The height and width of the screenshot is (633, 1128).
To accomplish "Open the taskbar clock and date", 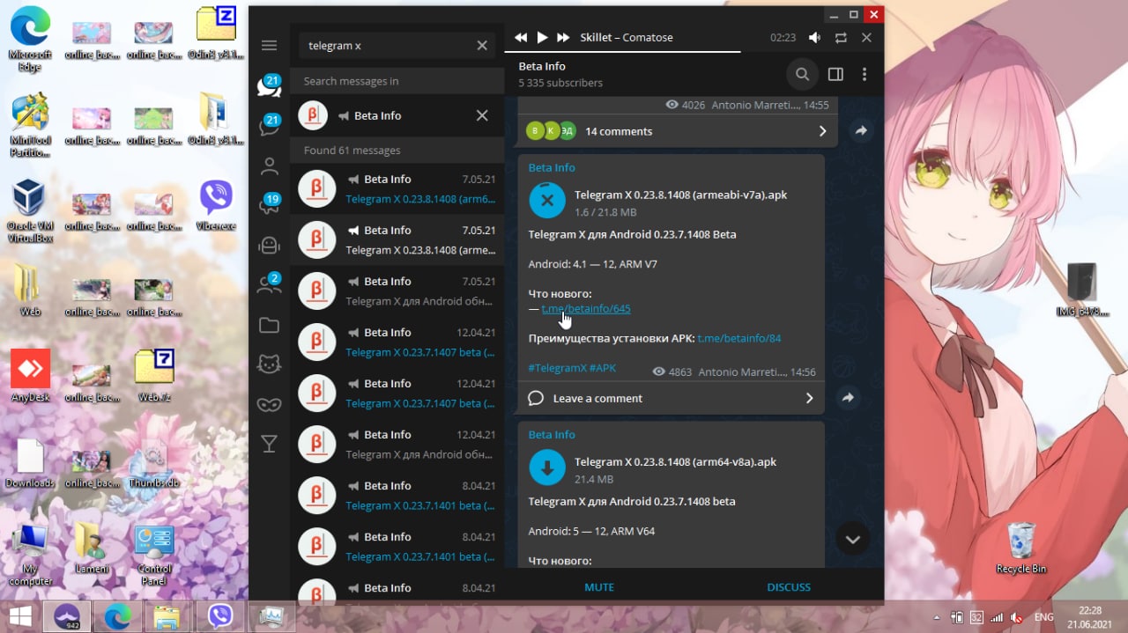I will [1090, 616].
